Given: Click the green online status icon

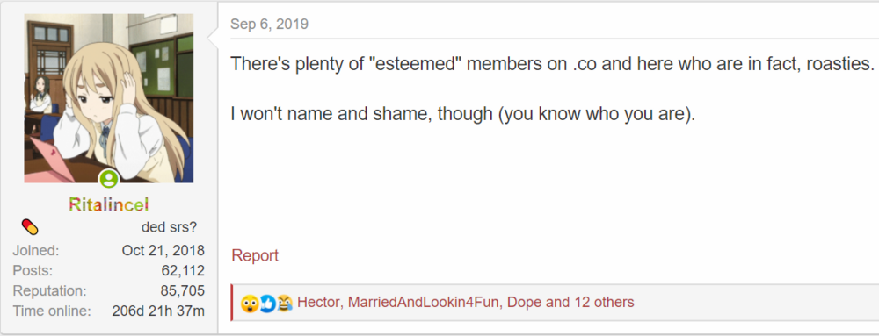Looking at the screenshot, I should point(109,179).
